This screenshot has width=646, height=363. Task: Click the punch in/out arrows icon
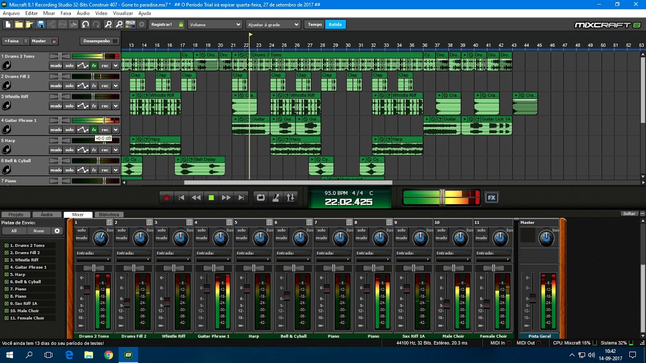coord(290,198)
